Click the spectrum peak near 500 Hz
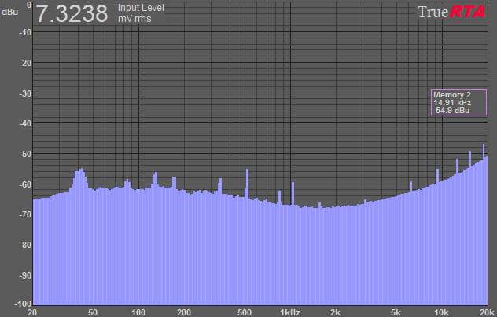The height and width of the screenshot is (317, 497). [247, 184]
